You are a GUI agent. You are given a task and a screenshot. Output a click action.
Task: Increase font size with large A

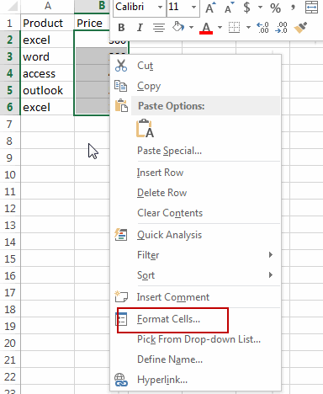210,8
